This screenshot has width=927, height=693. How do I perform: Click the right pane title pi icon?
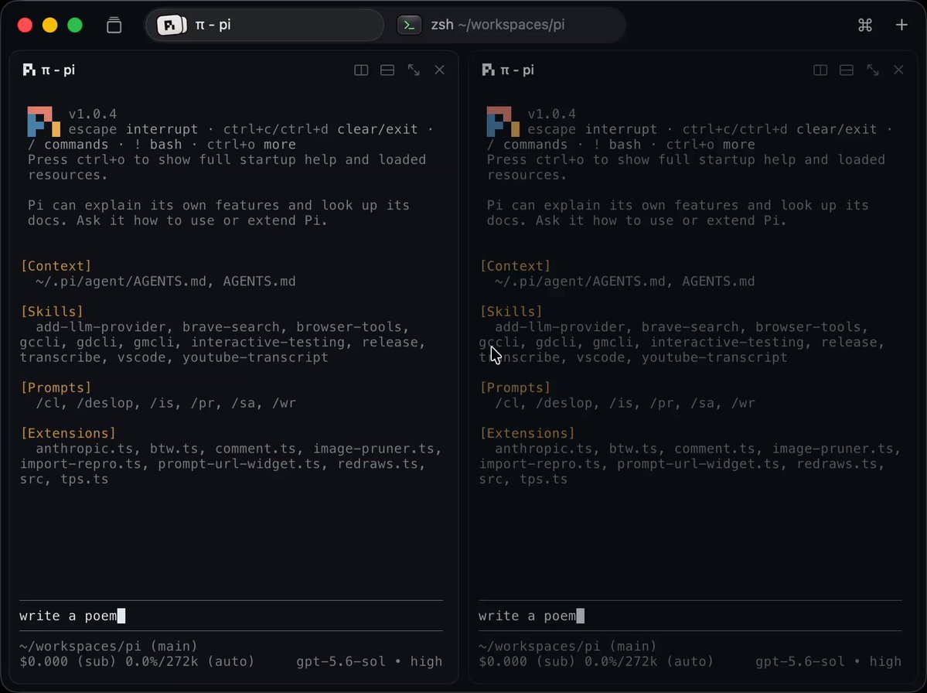488,70
